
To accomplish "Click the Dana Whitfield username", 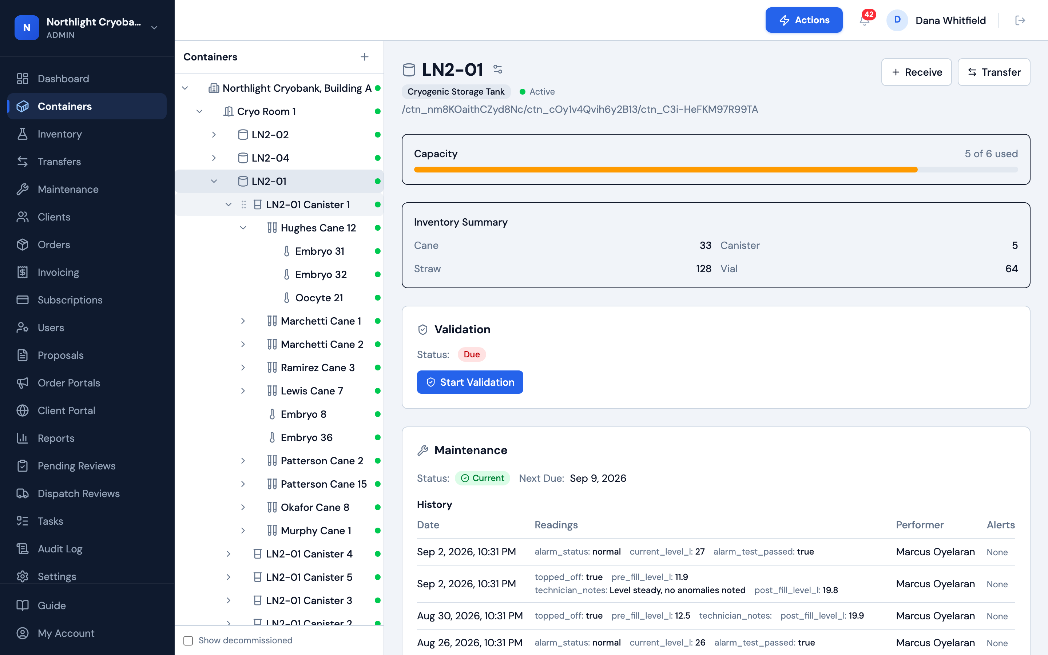I will click(x=950, y=20).
